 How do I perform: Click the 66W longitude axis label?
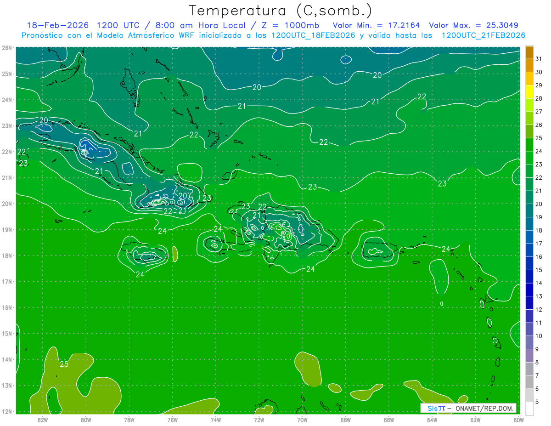pyautogui.click(x=389, y=420)
